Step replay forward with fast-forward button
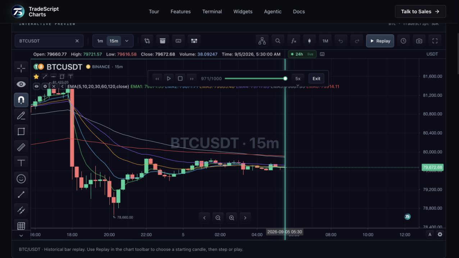Screen dimensions: 459x258 [192, 78]
